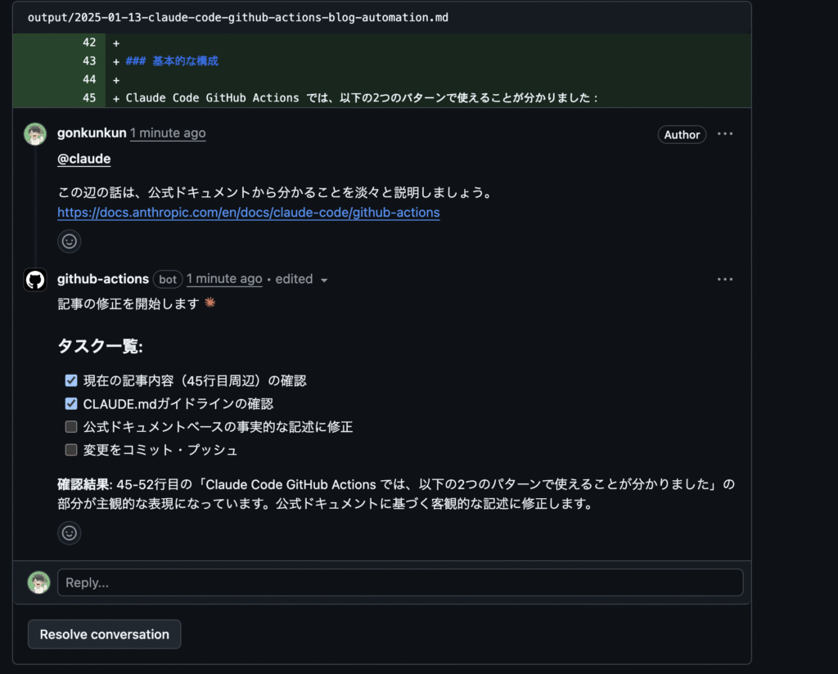Add emoji reaction to gonkunkun's comment
The image size is (838, 674).
pyautogui.click(x=69, y=241)
